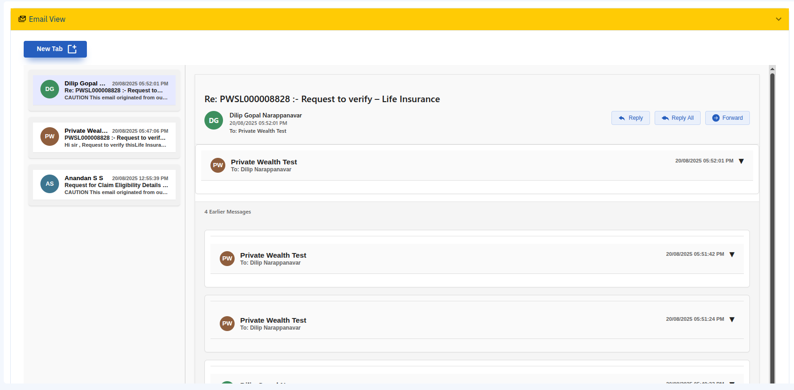Open Dilip Gopal's Re: PWSL000008828 email
794x390 pixels.
116,91
